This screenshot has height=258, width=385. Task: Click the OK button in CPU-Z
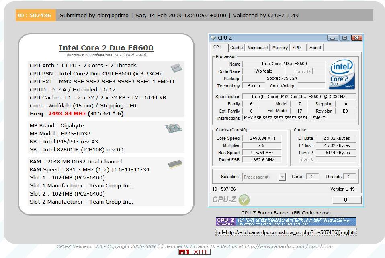[347, 200]
